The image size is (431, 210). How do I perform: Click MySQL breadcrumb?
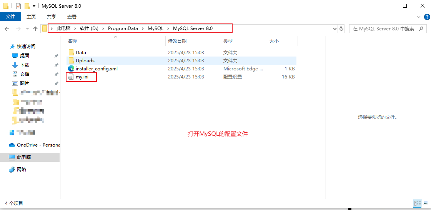(155, 28)
